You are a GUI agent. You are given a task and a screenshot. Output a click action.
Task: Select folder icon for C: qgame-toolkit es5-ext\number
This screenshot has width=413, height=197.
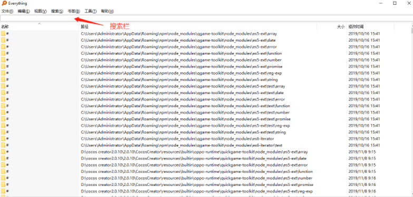click(3, 60)
